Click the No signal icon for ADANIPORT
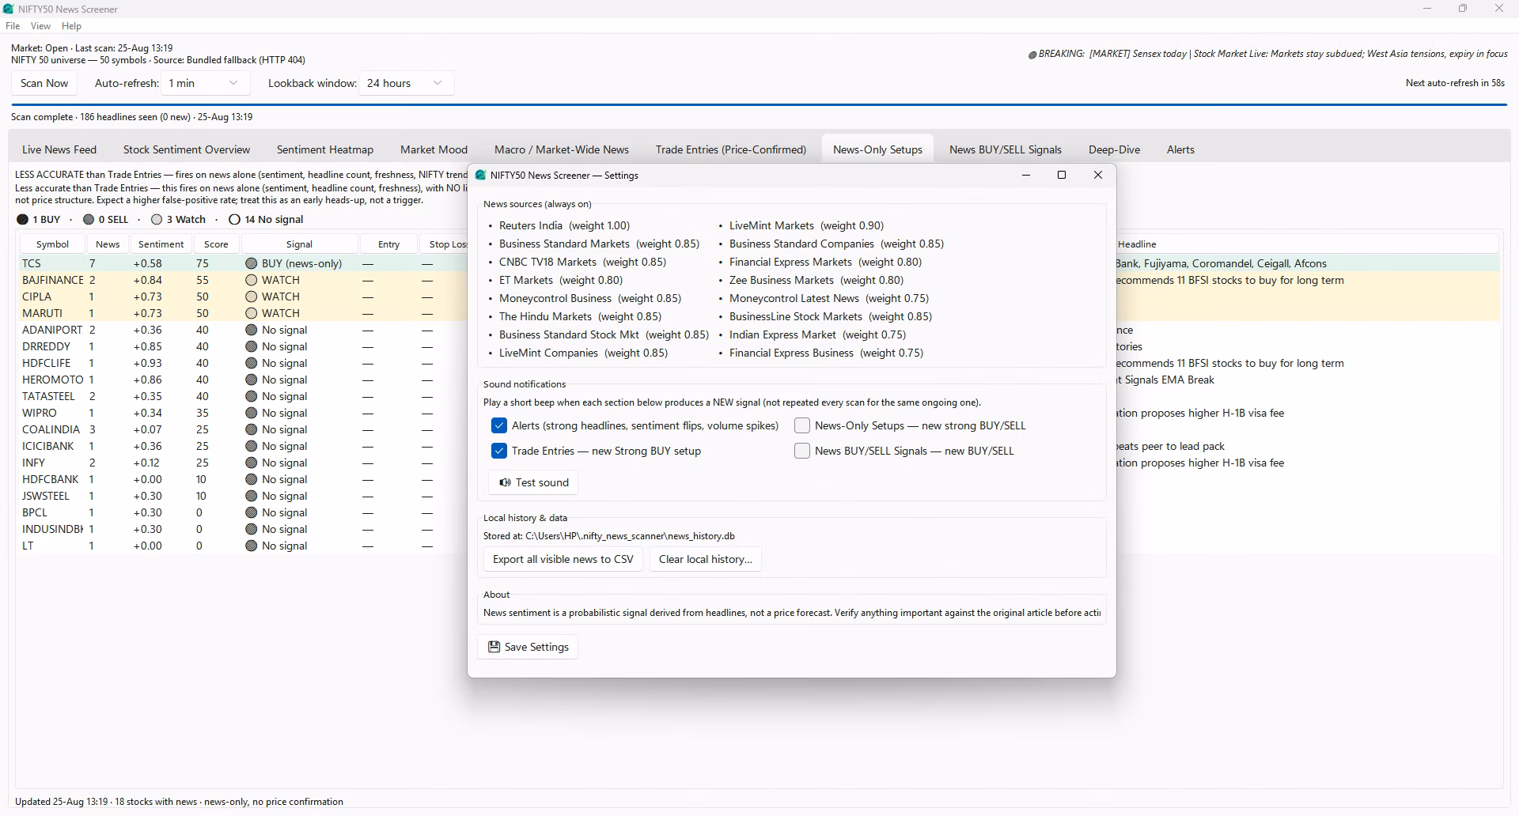 (251, 330)
